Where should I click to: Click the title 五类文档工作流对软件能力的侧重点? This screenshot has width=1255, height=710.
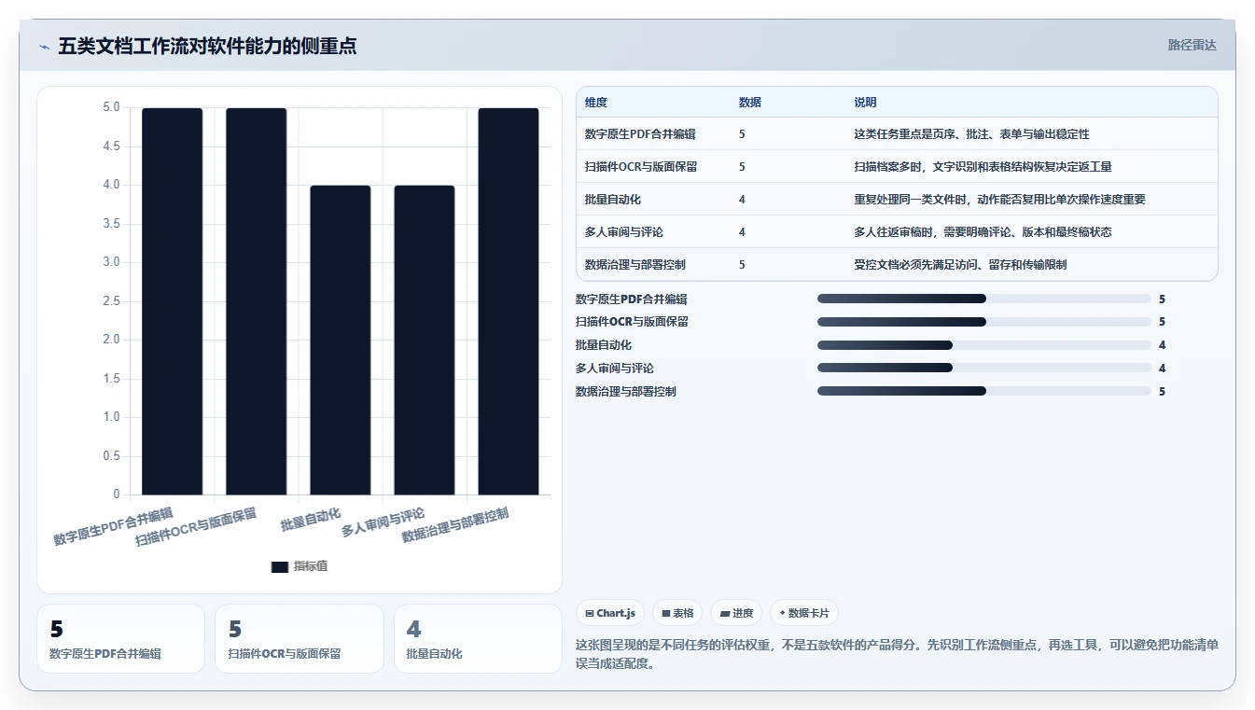coord(207,46)
